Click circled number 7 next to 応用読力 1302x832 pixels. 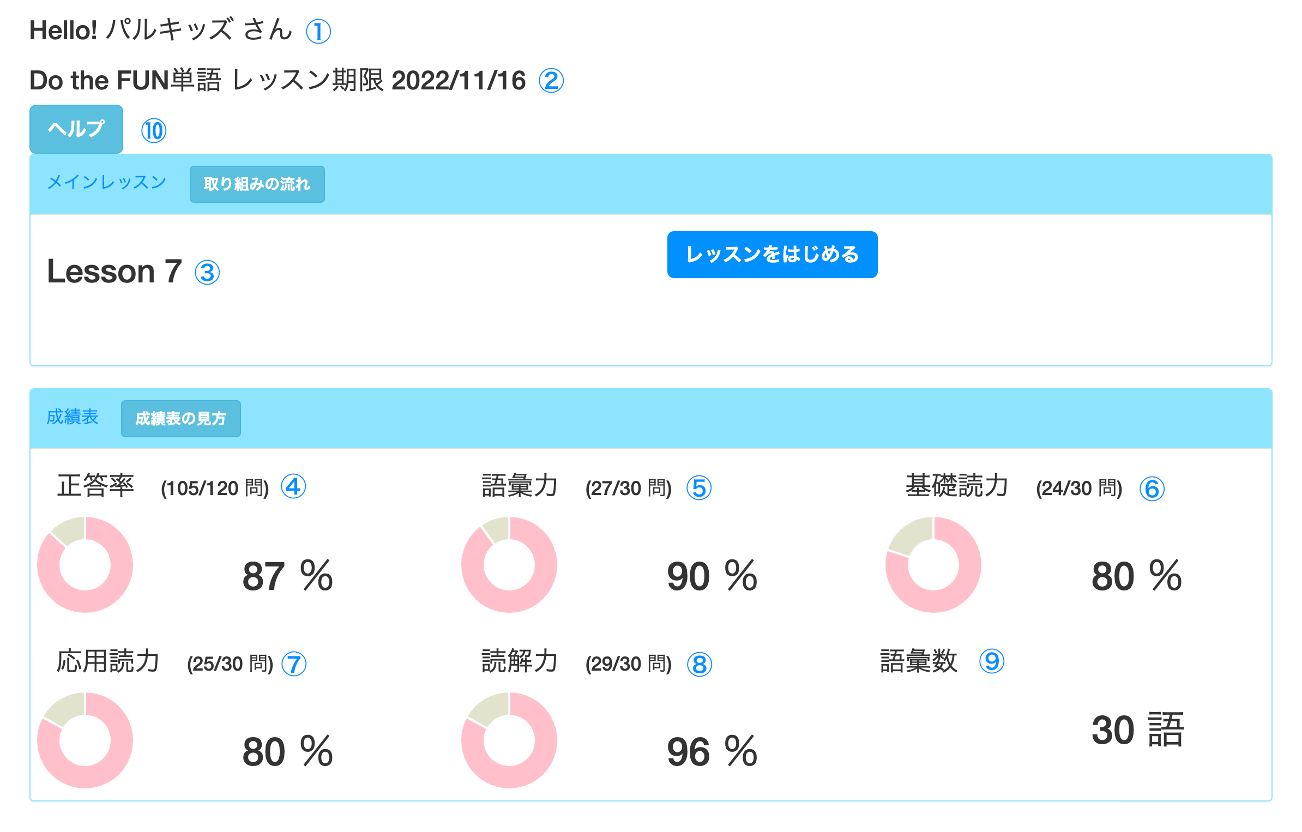point(294,664)
